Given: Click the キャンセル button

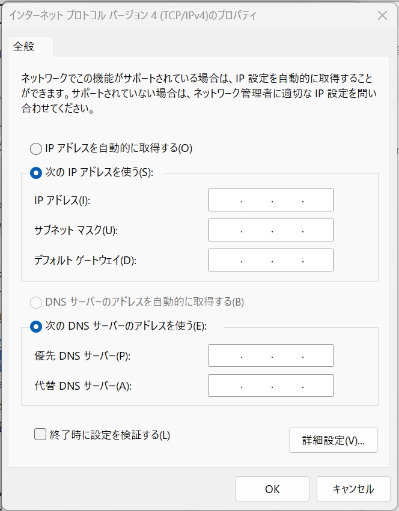Looking at the screenshot, I should pos(353,489).
